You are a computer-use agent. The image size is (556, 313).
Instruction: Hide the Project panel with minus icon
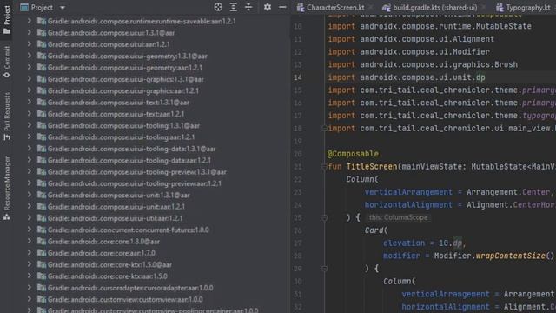point(282,7)
